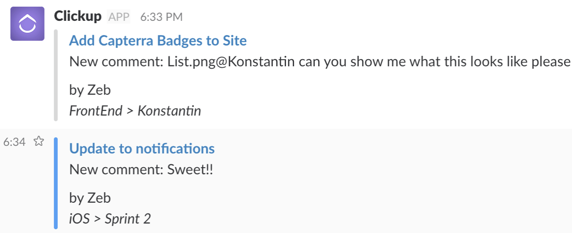572x233 pixels.
Task: Open the Add Capterra Badges to Site task
Action: tap(158, 41)
